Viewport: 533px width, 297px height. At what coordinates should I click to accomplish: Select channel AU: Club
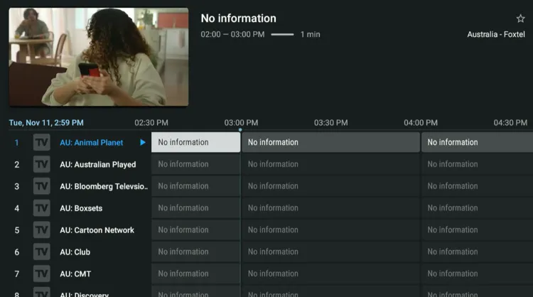point(75,252)
